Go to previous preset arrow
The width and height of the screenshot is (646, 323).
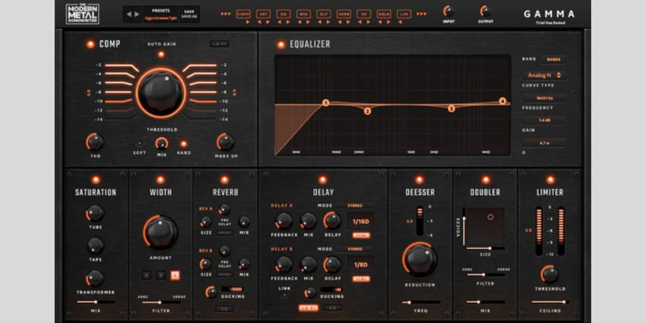pyautogui.click(x=129, y=14)
